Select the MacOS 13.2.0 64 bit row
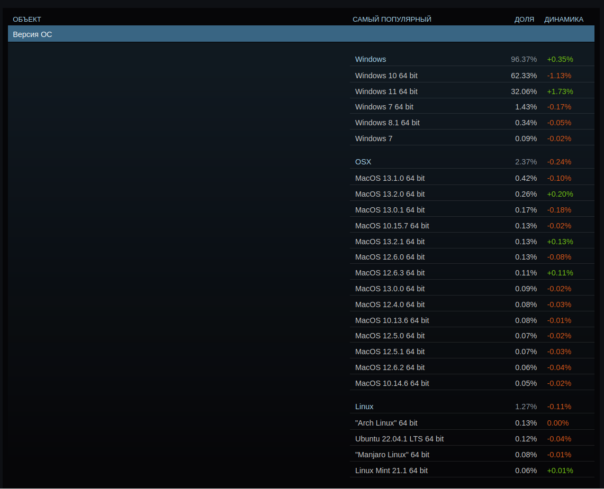Viewport: 604px width, 489px height. (472, 194)
